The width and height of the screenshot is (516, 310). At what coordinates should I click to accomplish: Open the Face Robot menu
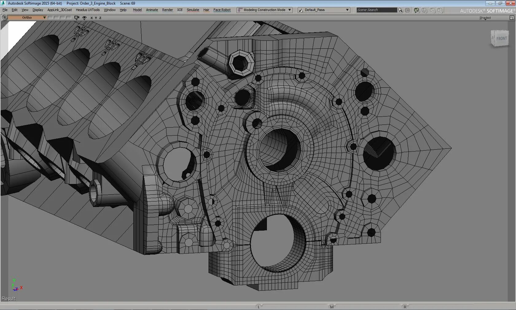pyautogui.click(x=222, y=10)
